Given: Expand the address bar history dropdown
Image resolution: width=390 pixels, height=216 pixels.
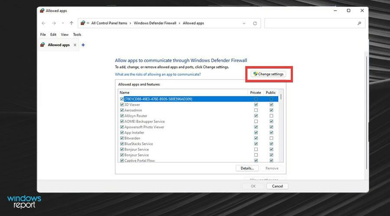Looking at the screenshot, I should (x=244, y=23).
